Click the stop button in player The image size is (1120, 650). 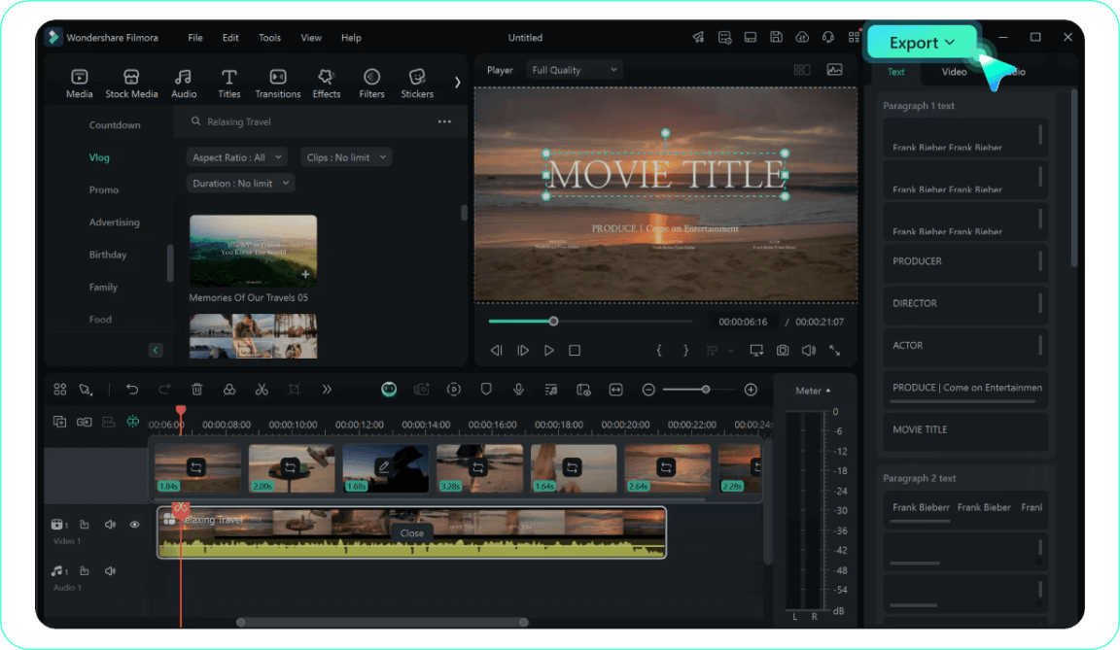coord(575,351)
